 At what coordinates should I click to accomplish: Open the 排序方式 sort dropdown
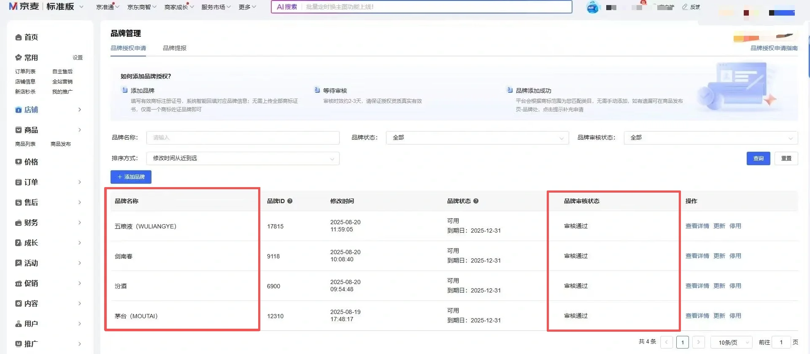click(x=243, y=158)
